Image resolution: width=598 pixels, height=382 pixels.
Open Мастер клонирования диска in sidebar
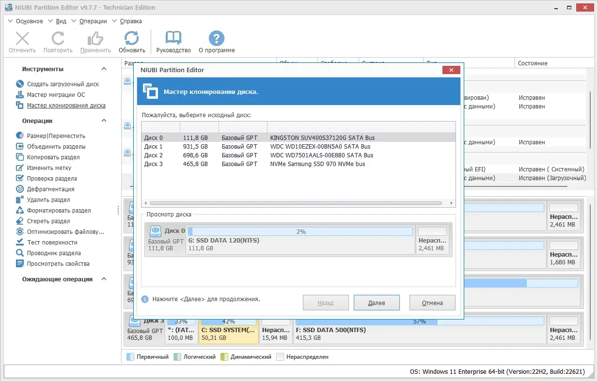[66, 106]
